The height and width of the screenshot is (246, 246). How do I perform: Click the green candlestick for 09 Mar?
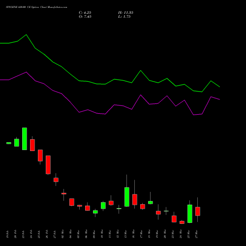pyautogui.click(x=95, y=212)
